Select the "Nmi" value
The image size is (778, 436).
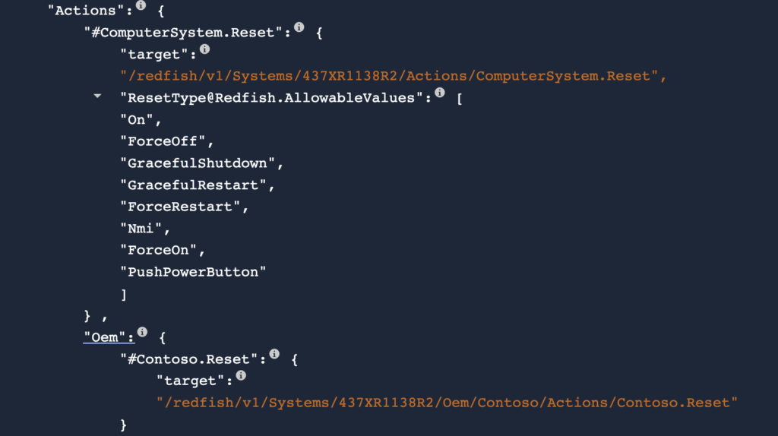point(145,228)
